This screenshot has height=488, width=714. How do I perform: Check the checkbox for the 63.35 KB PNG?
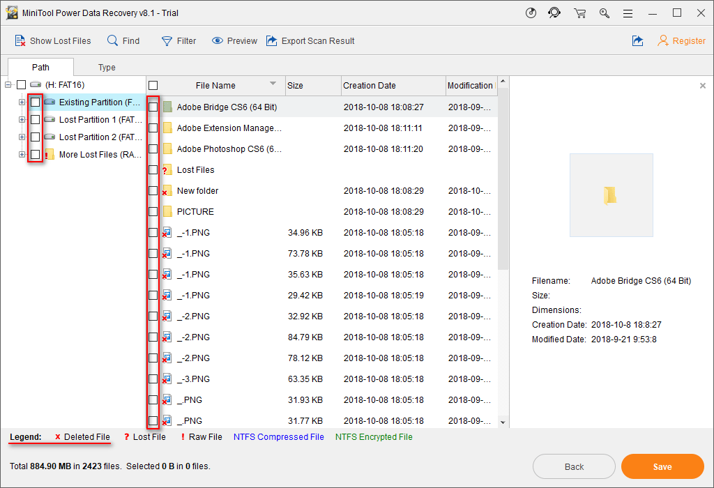(x=153, y=379)
